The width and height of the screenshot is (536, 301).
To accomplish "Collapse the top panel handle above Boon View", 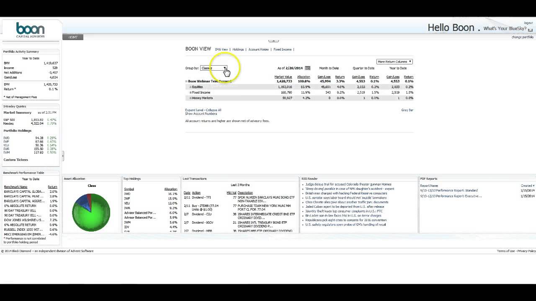I will click(273, 41).
